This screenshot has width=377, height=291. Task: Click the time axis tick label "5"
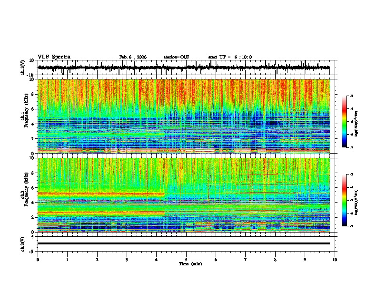(186, 260)
